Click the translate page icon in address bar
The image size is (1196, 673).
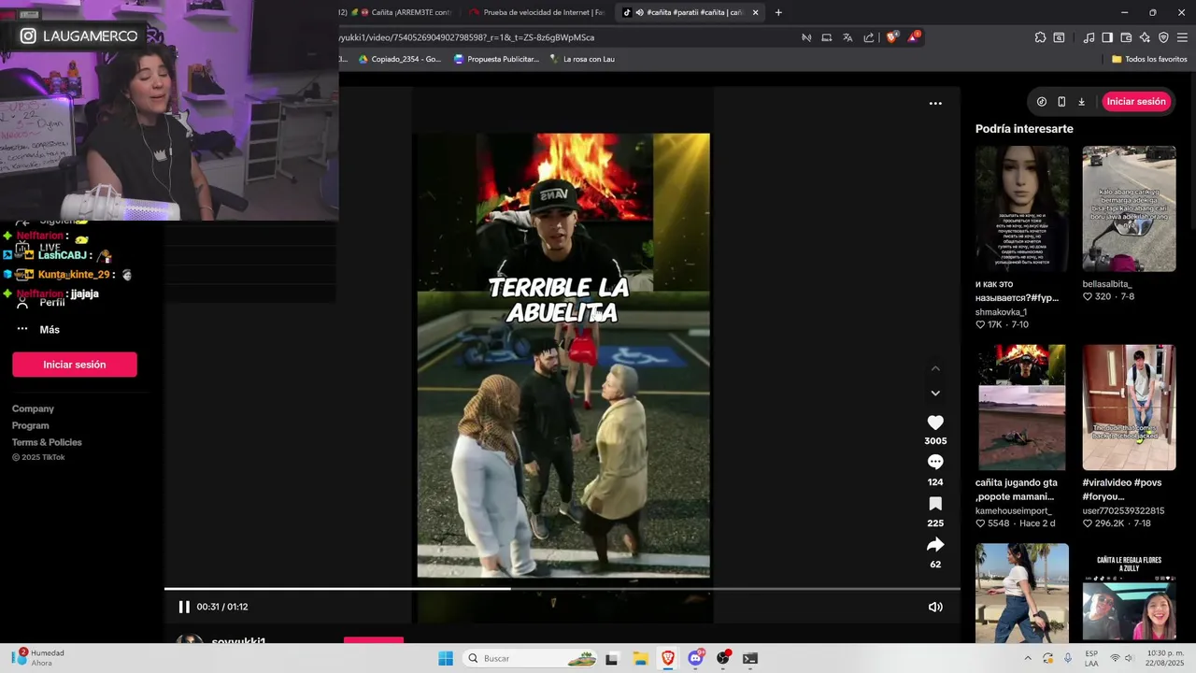tap(847, 37)
